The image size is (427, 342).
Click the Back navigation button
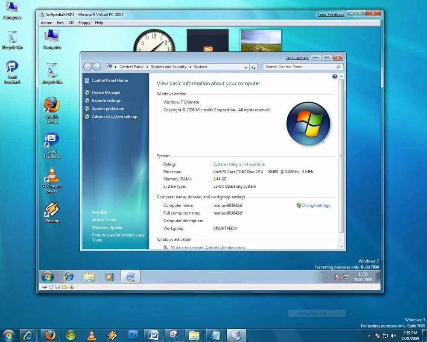click(x=88, y=67)
